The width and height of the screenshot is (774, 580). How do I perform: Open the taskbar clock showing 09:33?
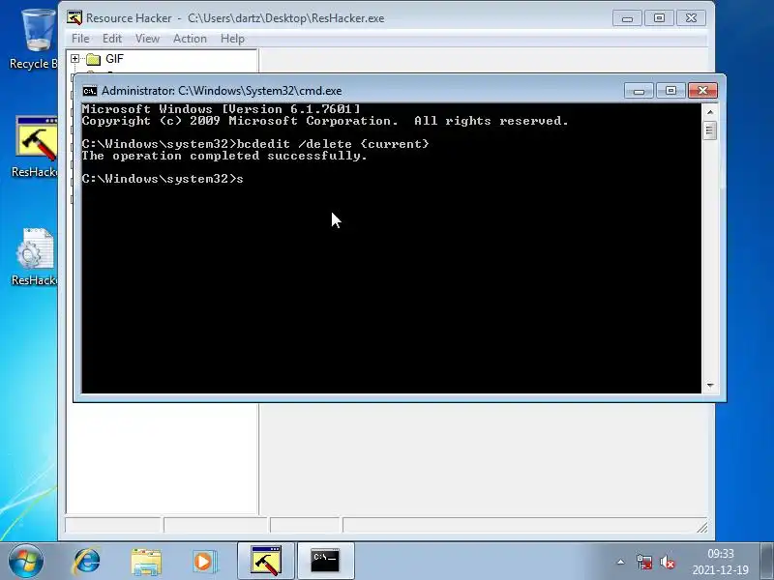tap(720, 562)
